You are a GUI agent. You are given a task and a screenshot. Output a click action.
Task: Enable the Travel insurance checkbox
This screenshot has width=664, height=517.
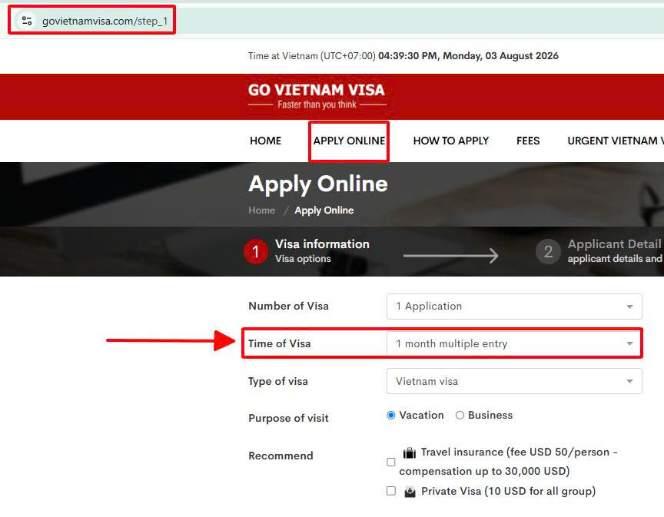point(391,462)
